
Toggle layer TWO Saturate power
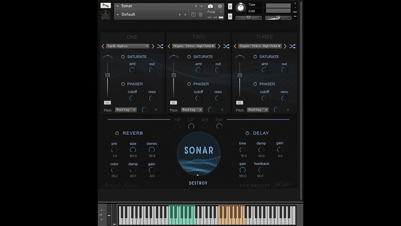point(189,56)
